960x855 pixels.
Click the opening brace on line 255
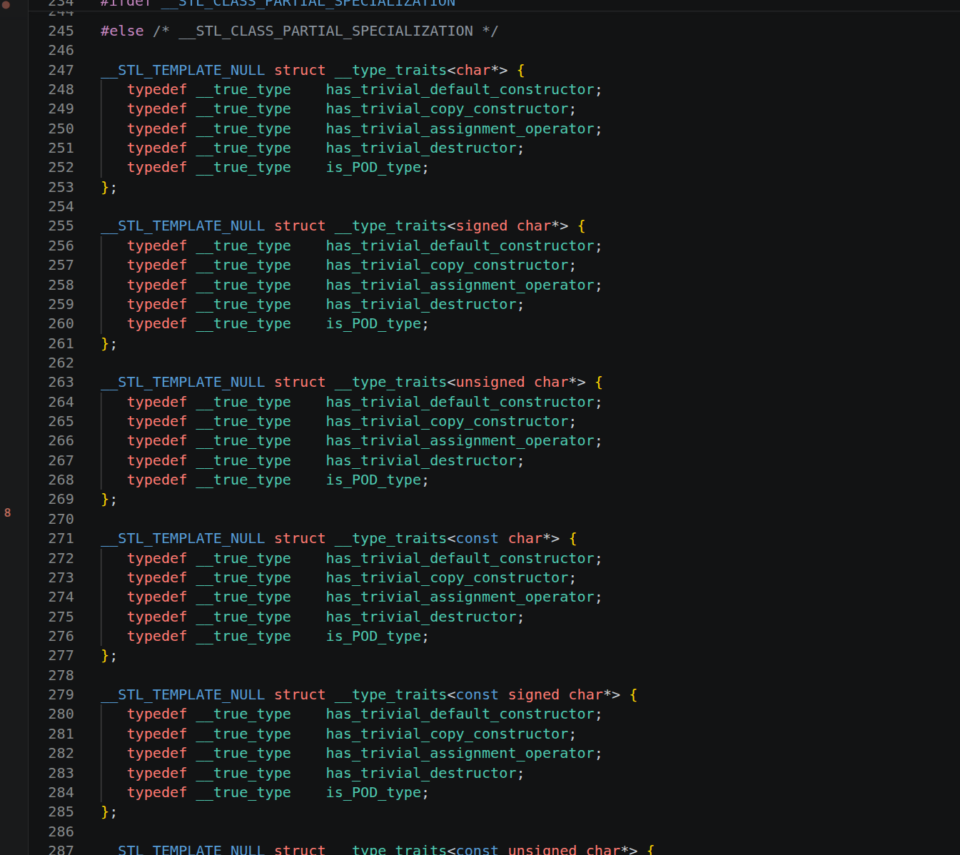[582, 226]
